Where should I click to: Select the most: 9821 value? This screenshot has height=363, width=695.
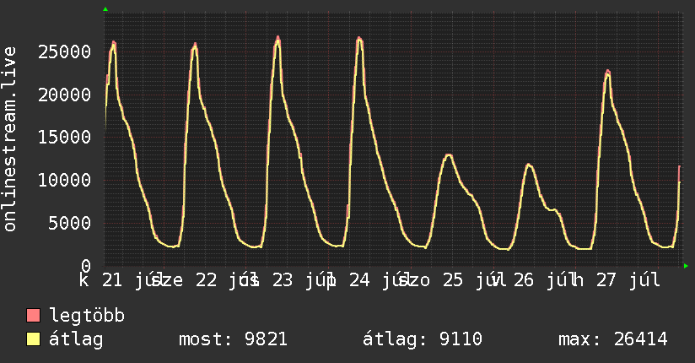point(233,339)
